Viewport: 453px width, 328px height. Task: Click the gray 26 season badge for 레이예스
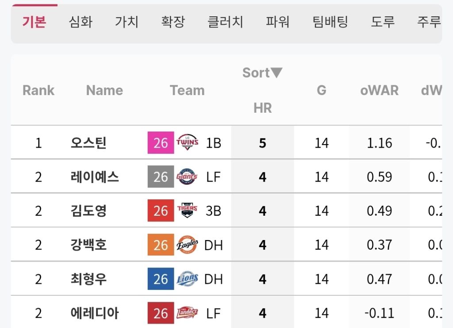[x=161, y=177]
